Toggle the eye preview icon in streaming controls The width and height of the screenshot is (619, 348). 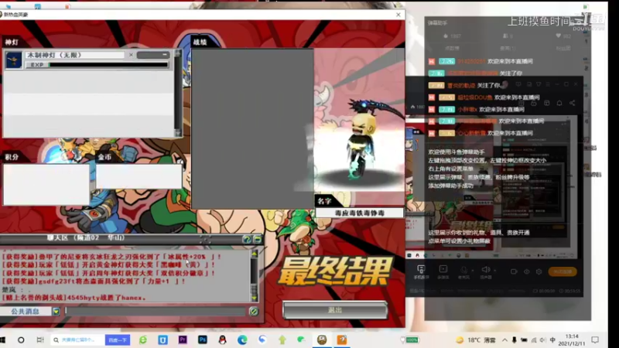[x=527, y=271]
